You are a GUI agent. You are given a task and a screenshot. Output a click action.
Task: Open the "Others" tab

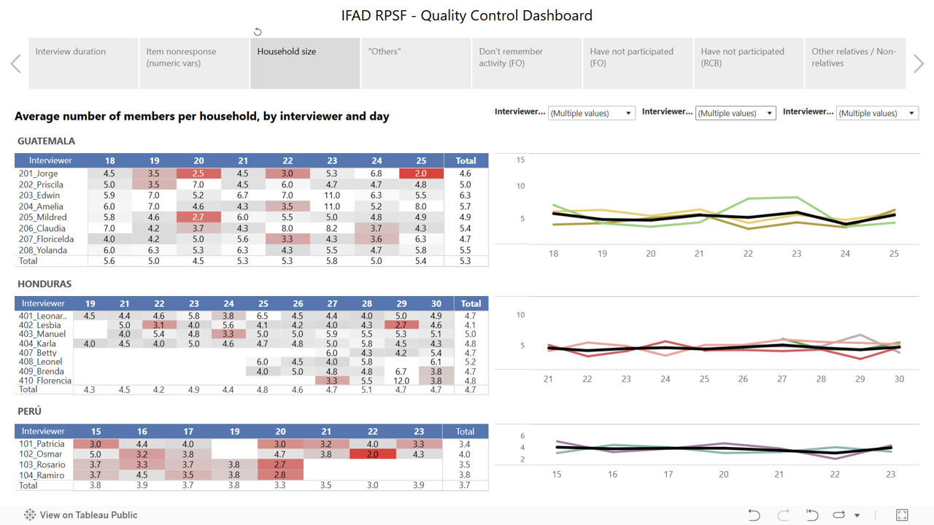point(416,63)
